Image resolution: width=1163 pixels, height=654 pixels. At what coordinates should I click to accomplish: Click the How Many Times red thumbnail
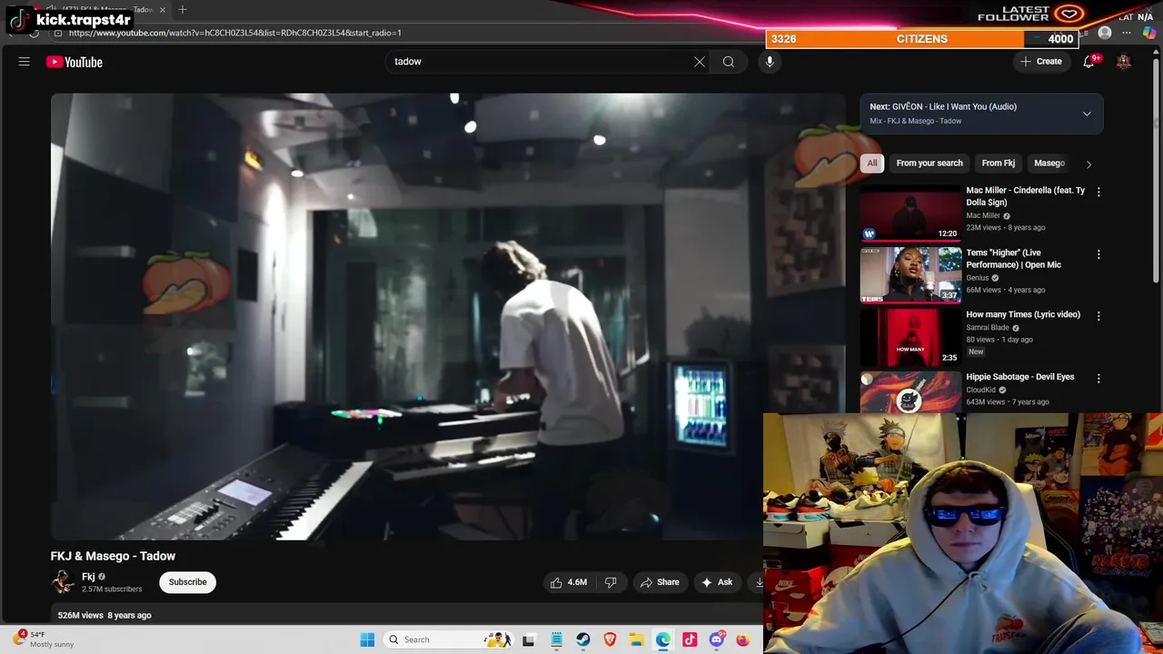[910, 337]
